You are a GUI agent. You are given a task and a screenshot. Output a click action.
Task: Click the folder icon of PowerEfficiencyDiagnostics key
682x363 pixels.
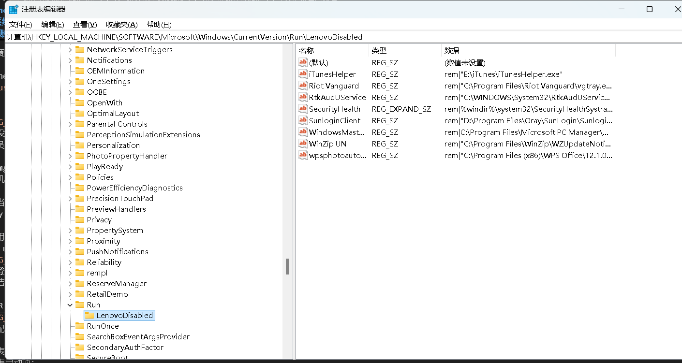(79, 188)
